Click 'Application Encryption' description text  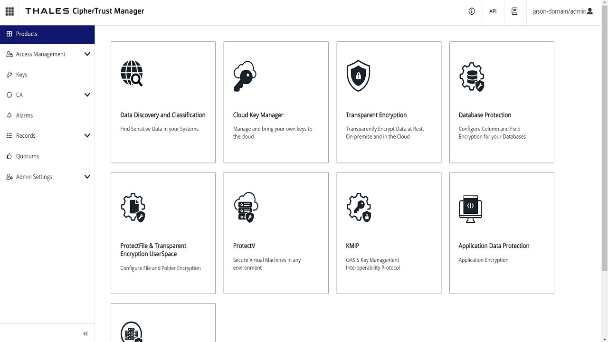(484, 260)
